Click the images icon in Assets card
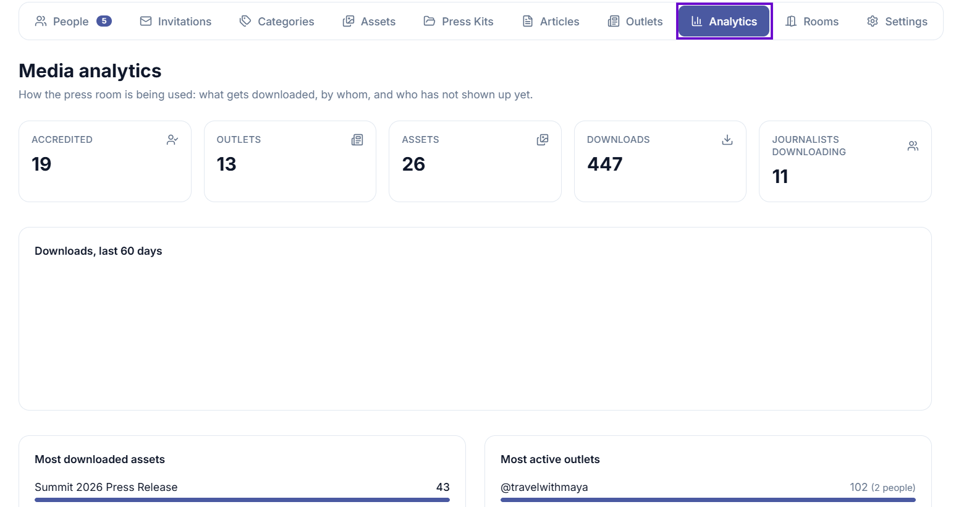 (543, 140)
